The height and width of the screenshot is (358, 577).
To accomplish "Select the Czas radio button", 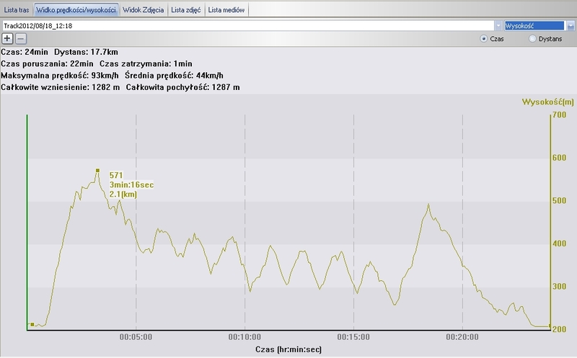I will [483, 39].
